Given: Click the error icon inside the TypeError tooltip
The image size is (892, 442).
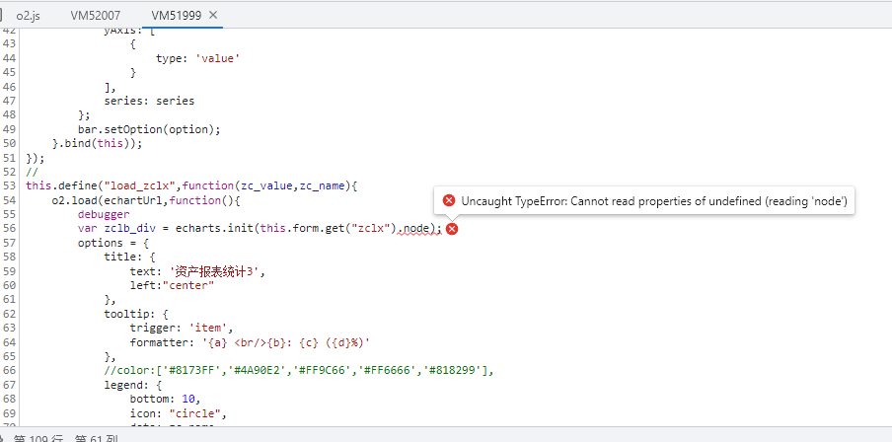Looking at the screenshot, I should point(449,200).
